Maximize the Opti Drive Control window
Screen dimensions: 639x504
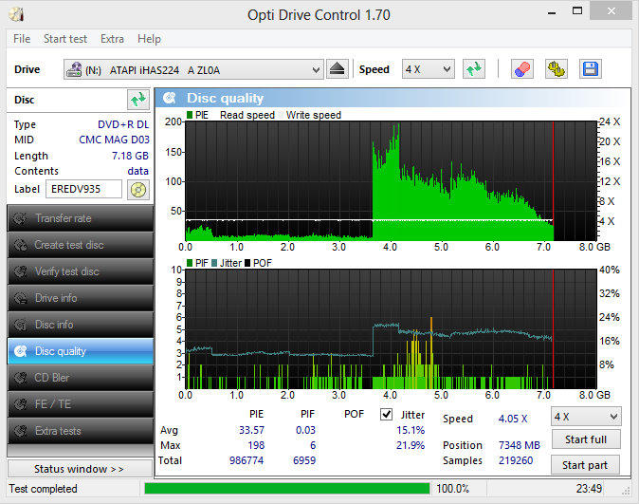[577, 11]
